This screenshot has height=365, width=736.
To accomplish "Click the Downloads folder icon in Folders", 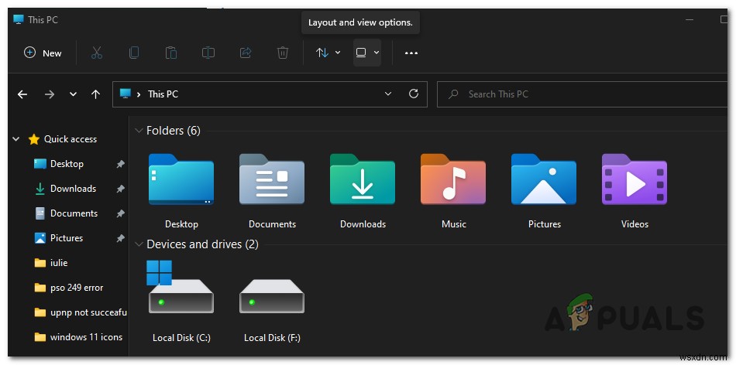I will click(x=363, y=179).
